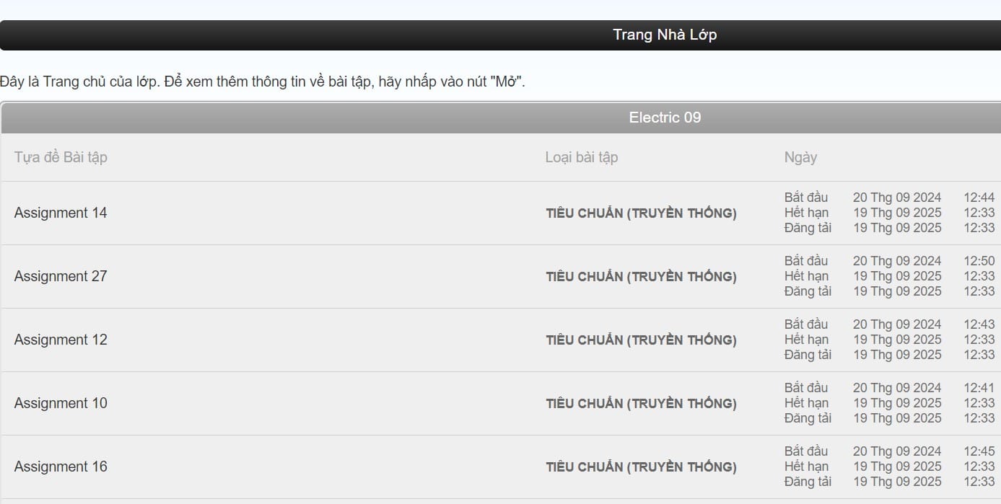Image resolution: width=1001 pixels, height=504 pixels.
Task: Select the Assignment 12 title
Action: [x=61, y=340]
